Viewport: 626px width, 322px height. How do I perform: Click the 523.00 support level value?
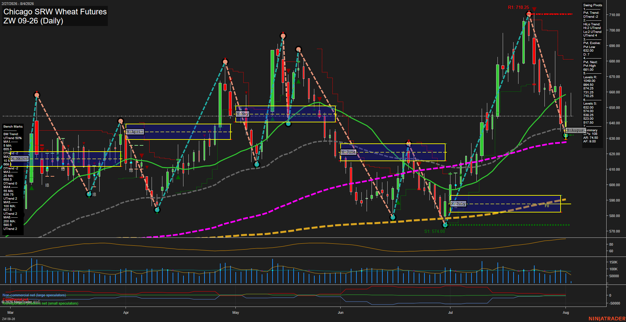click(x=589, y=119)
